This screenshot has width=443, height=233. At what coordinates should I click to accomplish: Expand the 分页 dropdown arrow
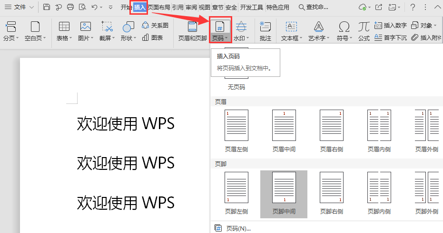(18, 38)
